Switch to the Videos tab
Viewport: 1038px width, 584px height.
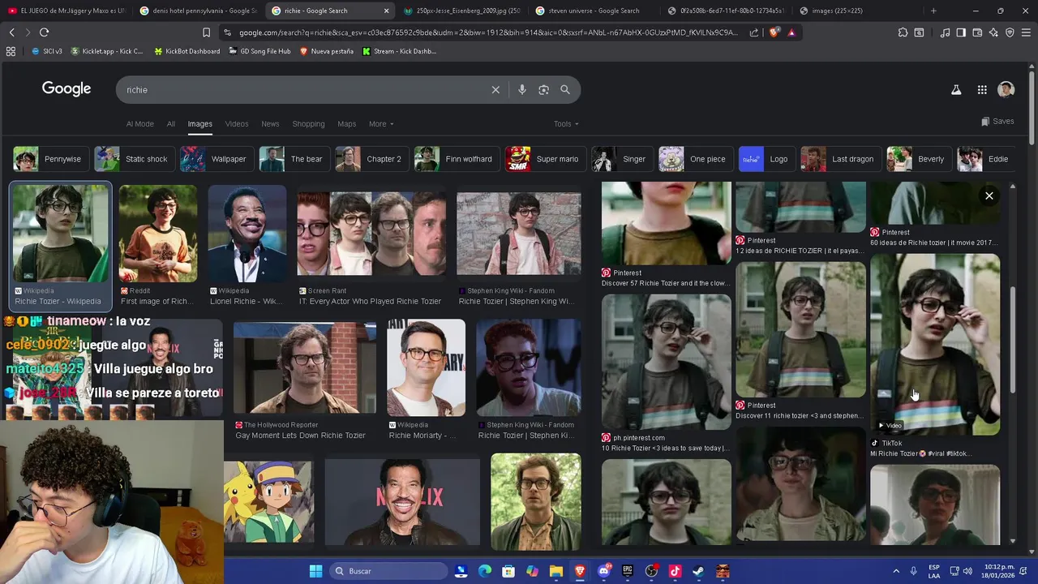pyautogui.click(x=237, y=124)
